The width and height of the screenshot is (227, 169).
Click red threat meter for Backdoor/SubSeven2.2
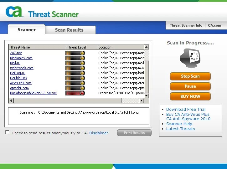click(75, 93)
